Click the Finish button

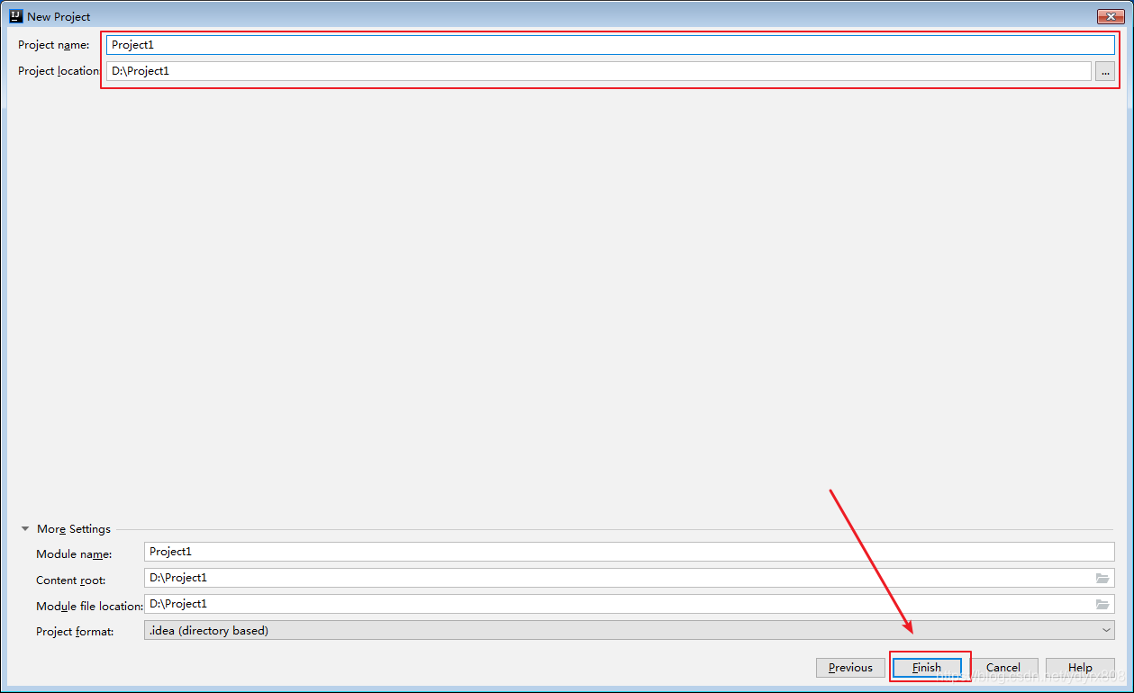point(927,668)
